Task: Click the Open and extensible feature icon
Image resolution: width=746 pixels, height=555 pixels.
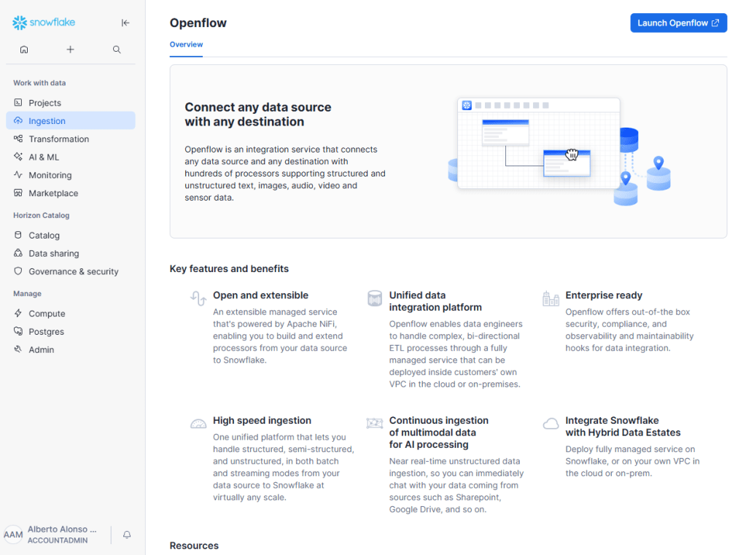Action: (x=198, y=298)
